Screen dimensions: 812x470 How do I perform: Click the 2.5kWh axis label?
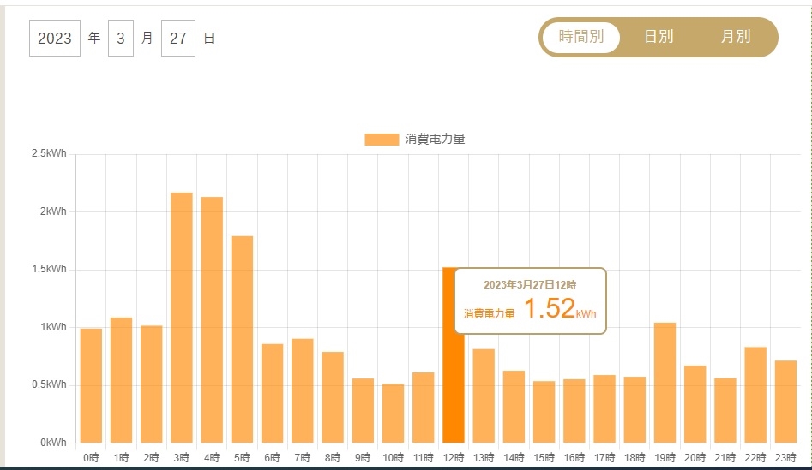(49, 153)
